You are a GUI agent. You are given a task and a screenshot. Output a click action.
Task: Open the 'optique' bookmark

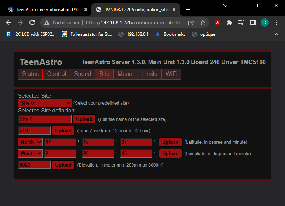tap(204, 34)
